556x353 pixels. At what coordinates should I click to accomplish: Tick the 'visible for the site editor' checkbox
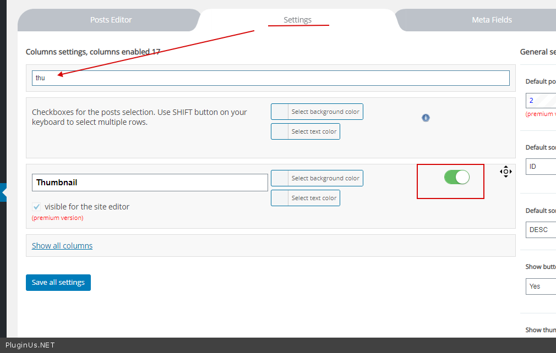point(36,207)
